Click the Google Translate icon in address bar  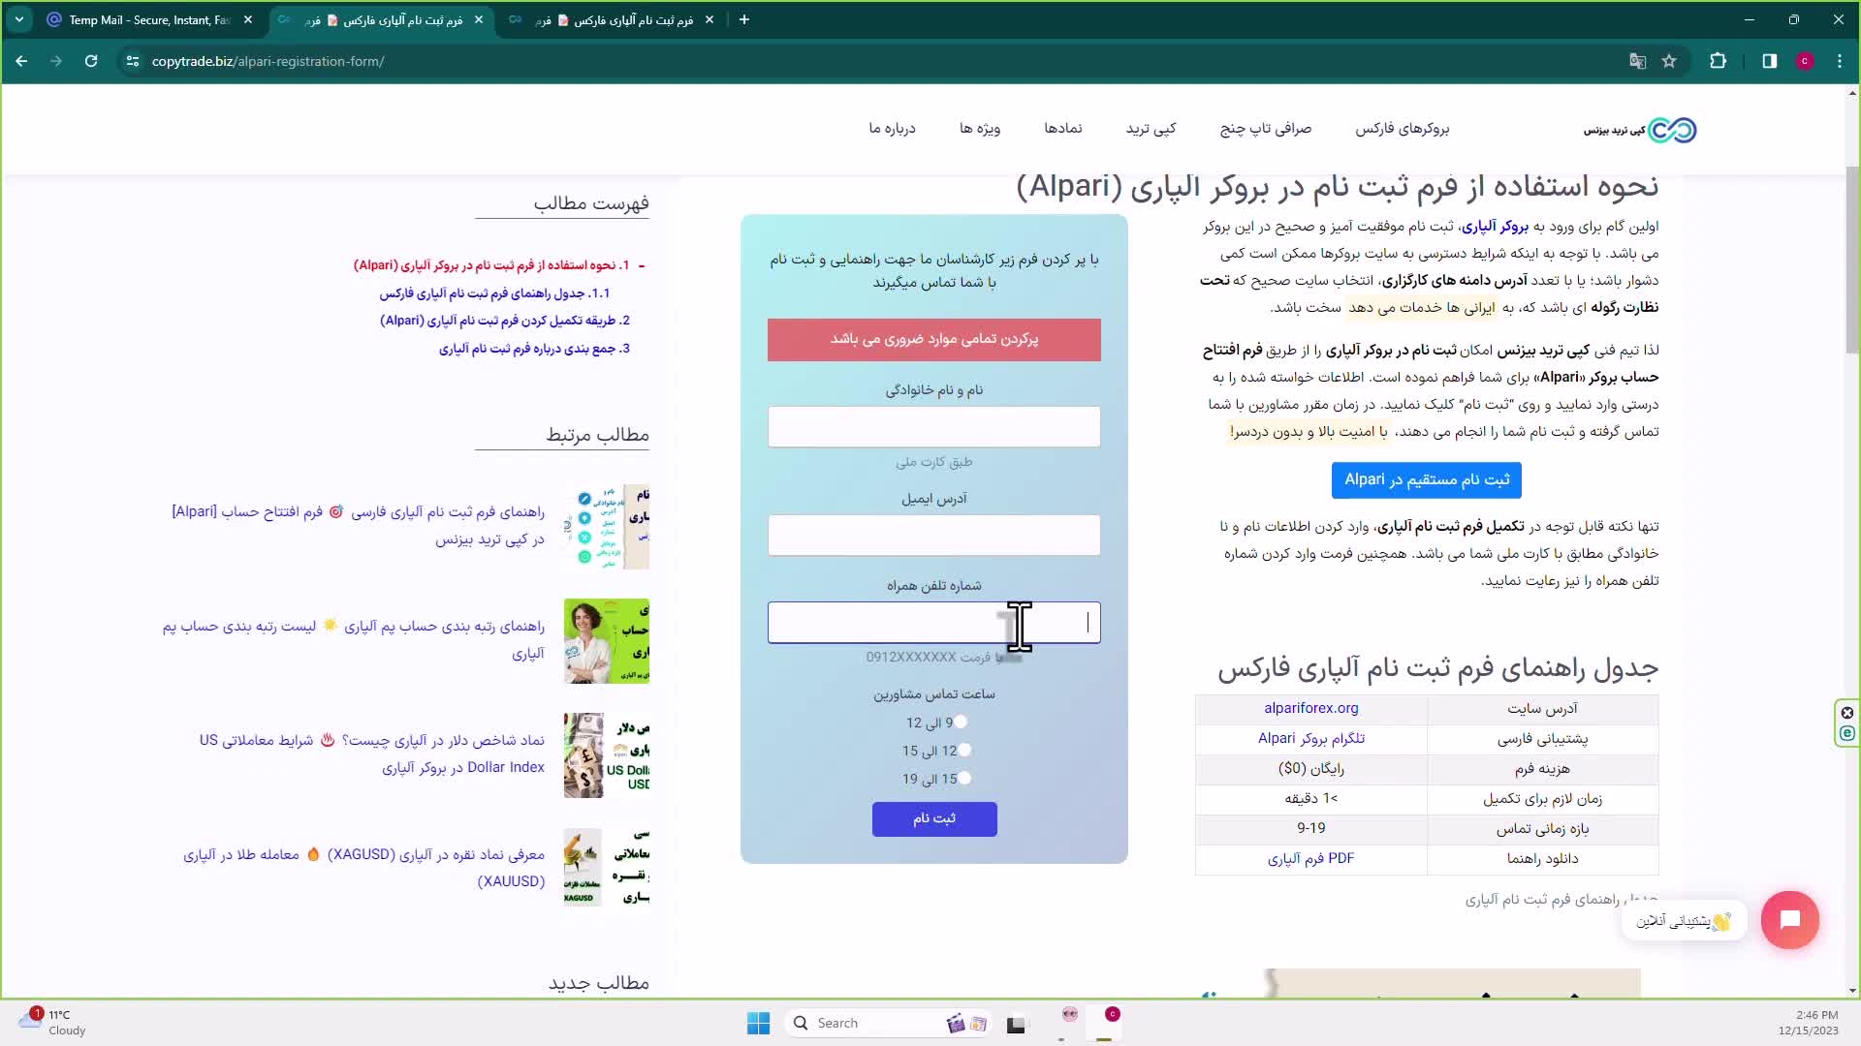[1637, 61]
